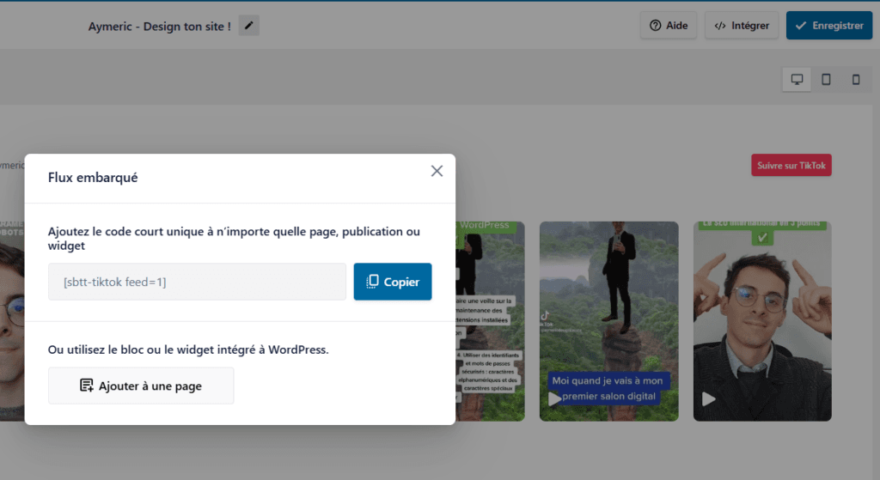Open the Aide help button
This screenshot has width=880, height=480.
tap(668, 26)
